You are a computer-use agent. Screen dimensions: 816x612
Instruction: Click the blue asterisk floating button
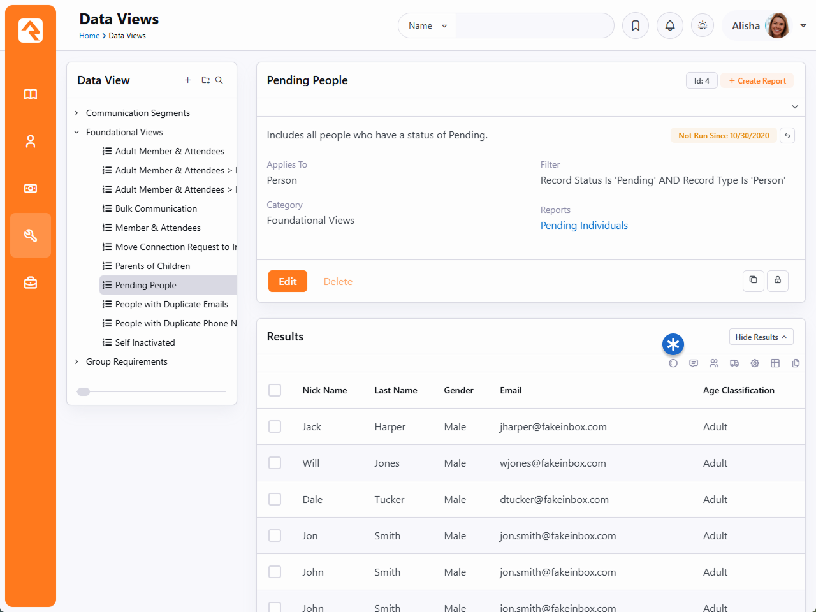point(673,344)
